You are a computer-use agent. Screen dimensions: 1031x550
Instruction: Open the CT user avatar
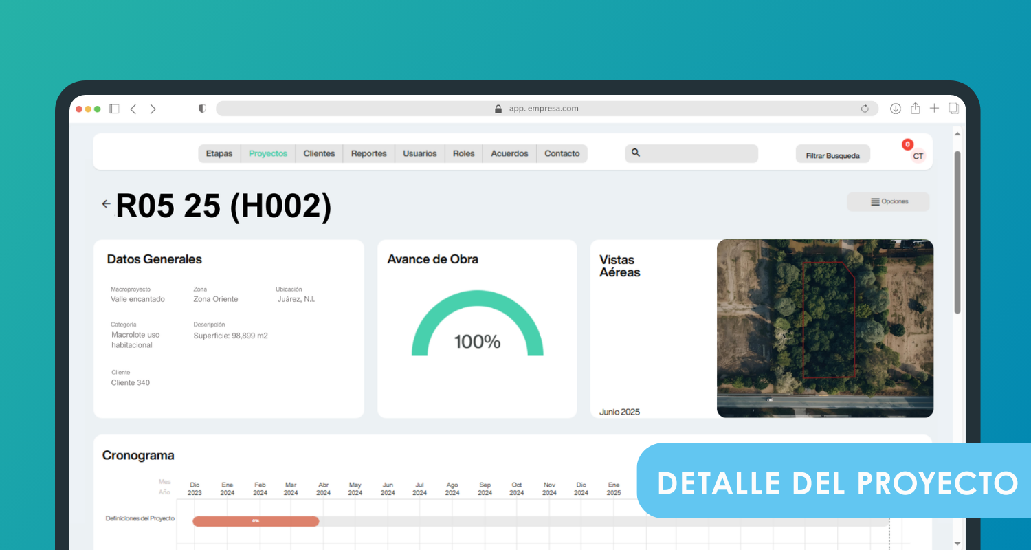[x=918, y=156]
